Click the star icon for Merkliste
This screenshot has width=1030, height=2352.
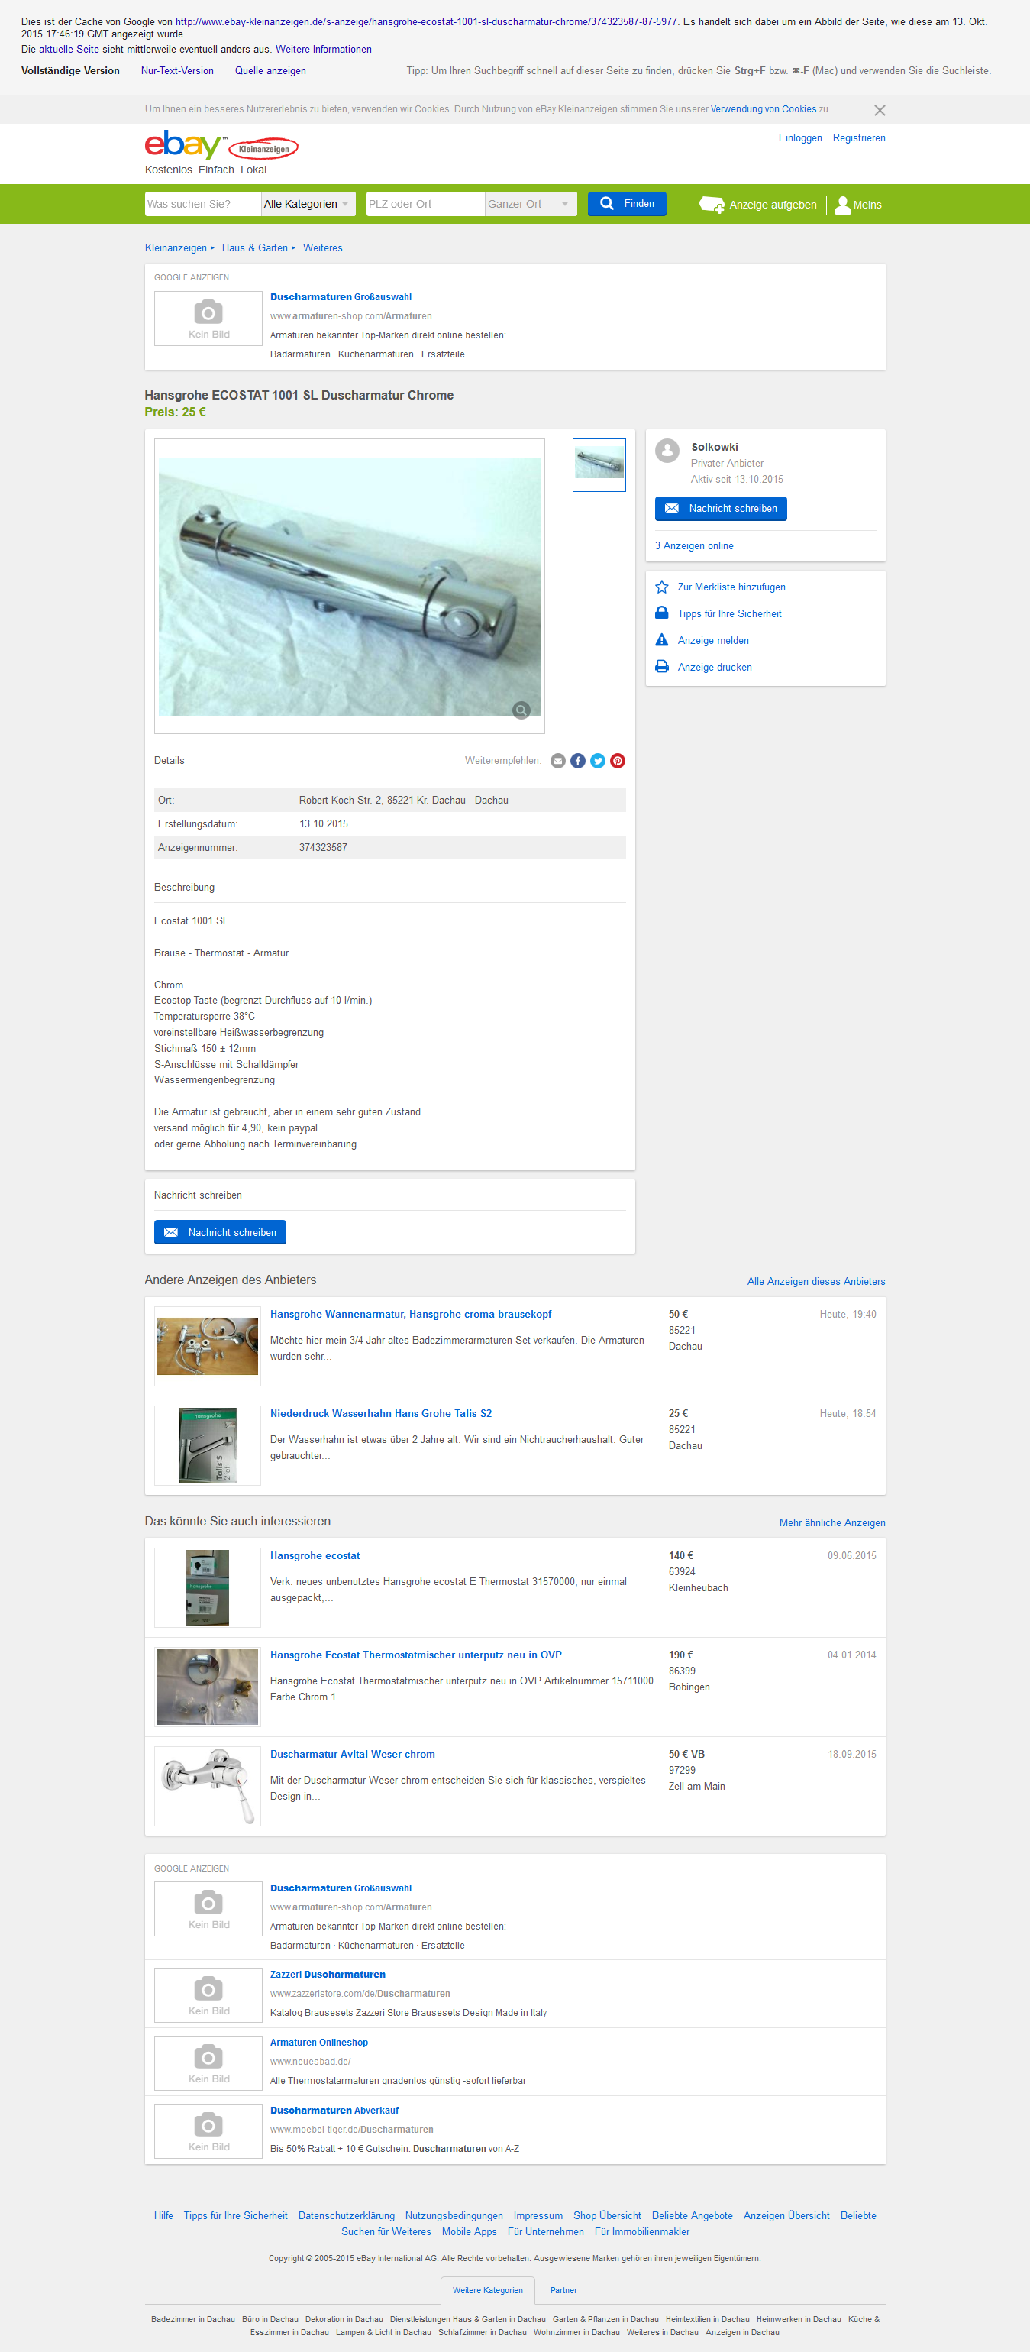point(662,587)
